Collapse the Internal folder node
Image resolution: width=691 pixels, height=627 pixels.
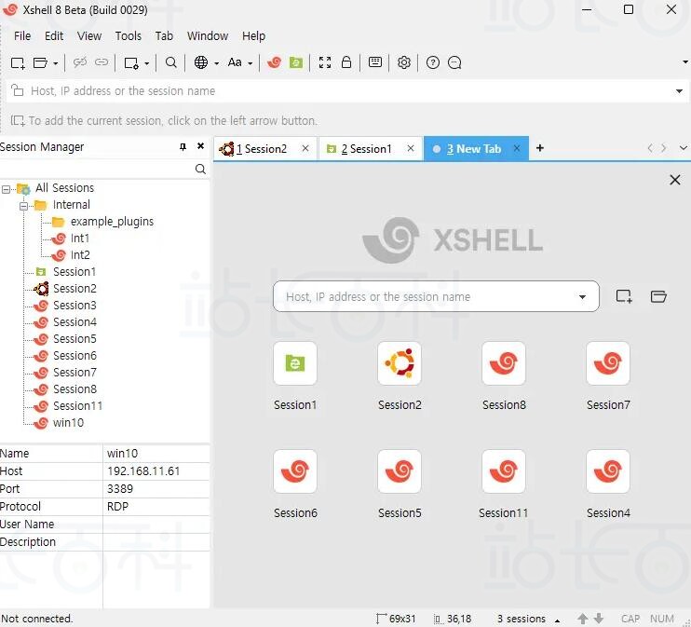pyautogui.click(x=23, y=206)
